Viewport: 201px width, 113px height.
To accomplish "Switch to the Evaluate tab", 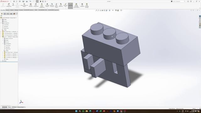I will click(21, 10).
